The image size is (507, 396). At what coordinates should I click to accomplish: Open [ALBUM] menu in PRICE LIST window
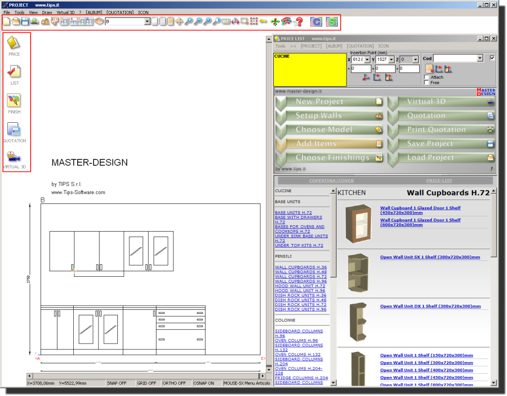(x=334, y=46)
